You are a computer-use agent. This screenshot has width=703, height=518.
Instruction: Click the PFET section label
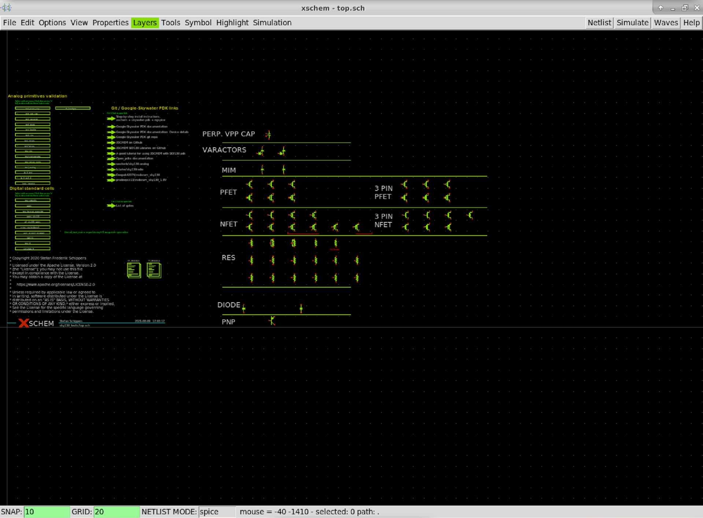click(228, 192)
